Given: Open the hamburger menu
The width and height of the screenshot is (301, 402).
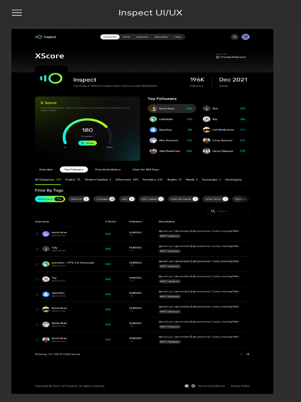Looking at the screenshot, I should (17, 13).
